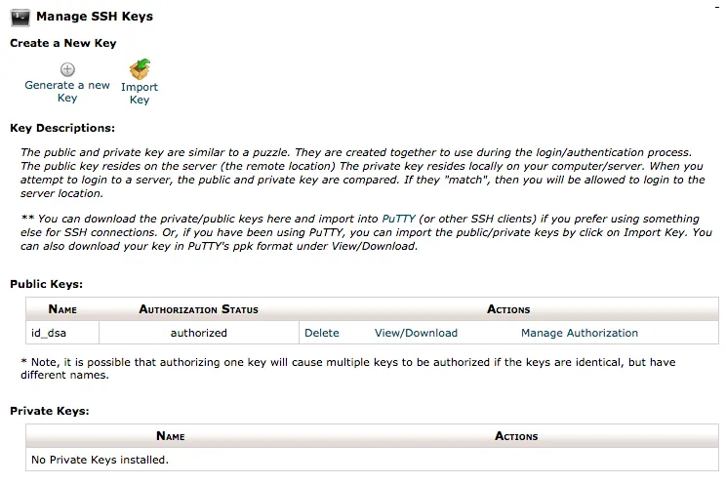
Task: Click the No Private Keys installed row
Action: [372, 460]
